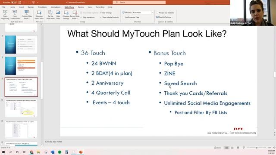Click the '24 BWNN' bullet text
Image resolution: width=276 pixels, height=155 pixels.
click(103, 63)
